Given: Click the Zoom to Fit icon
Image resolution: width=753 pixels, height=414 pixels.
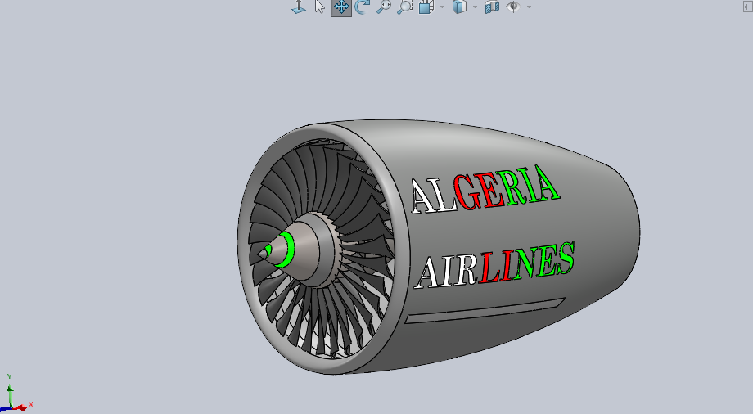Looking at the screenshot, I should 383,7.
